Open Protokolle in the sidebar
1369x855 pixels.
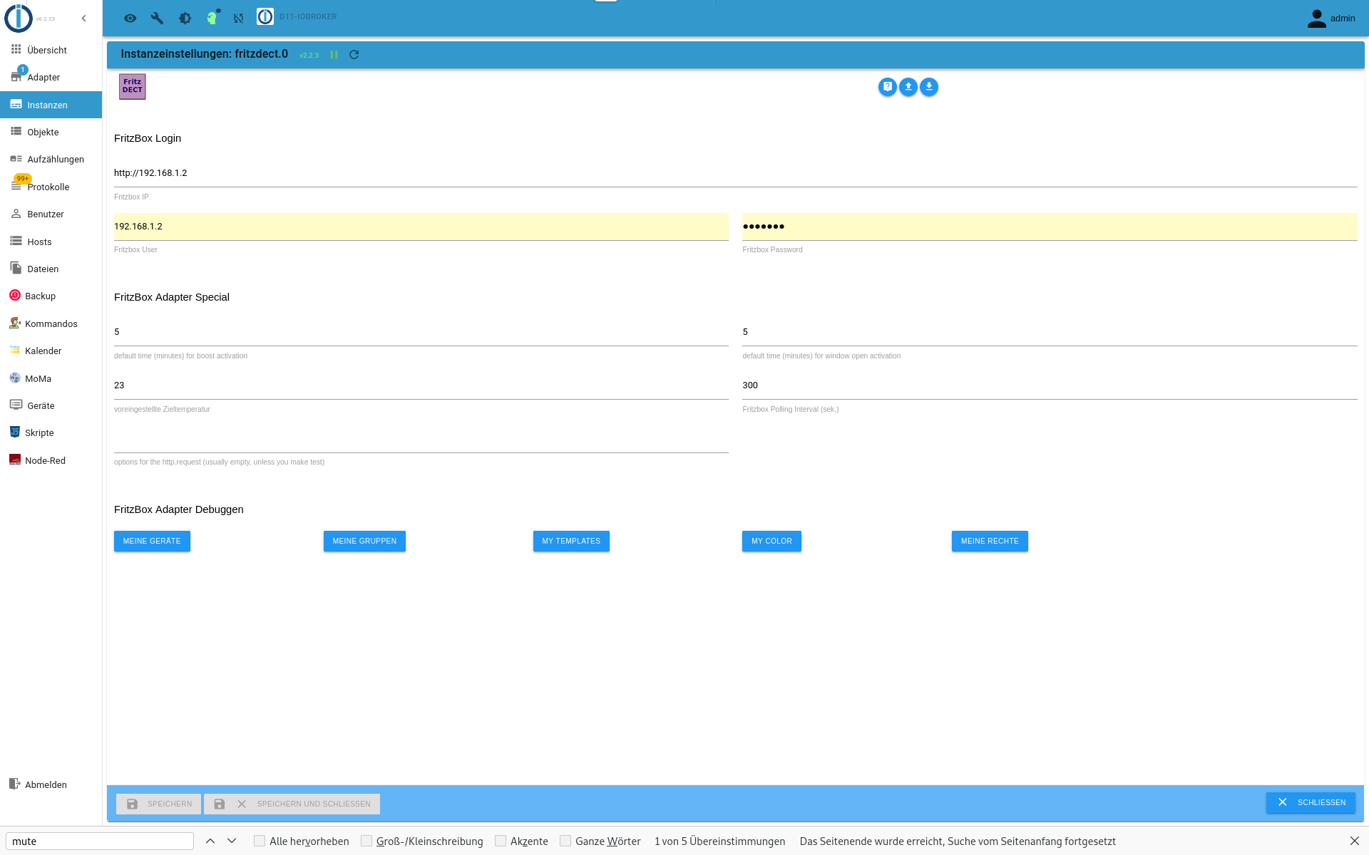tap(51, 187)
